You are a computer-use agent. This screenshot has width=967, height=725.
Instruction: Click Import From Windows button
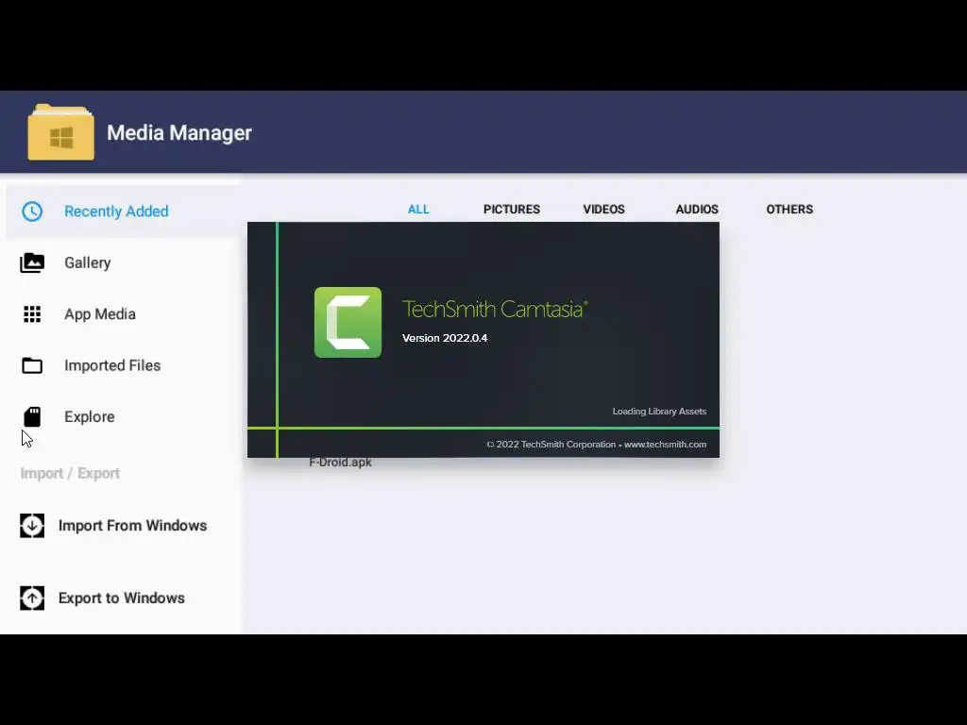pyautogui.click(x=113, y=525)
